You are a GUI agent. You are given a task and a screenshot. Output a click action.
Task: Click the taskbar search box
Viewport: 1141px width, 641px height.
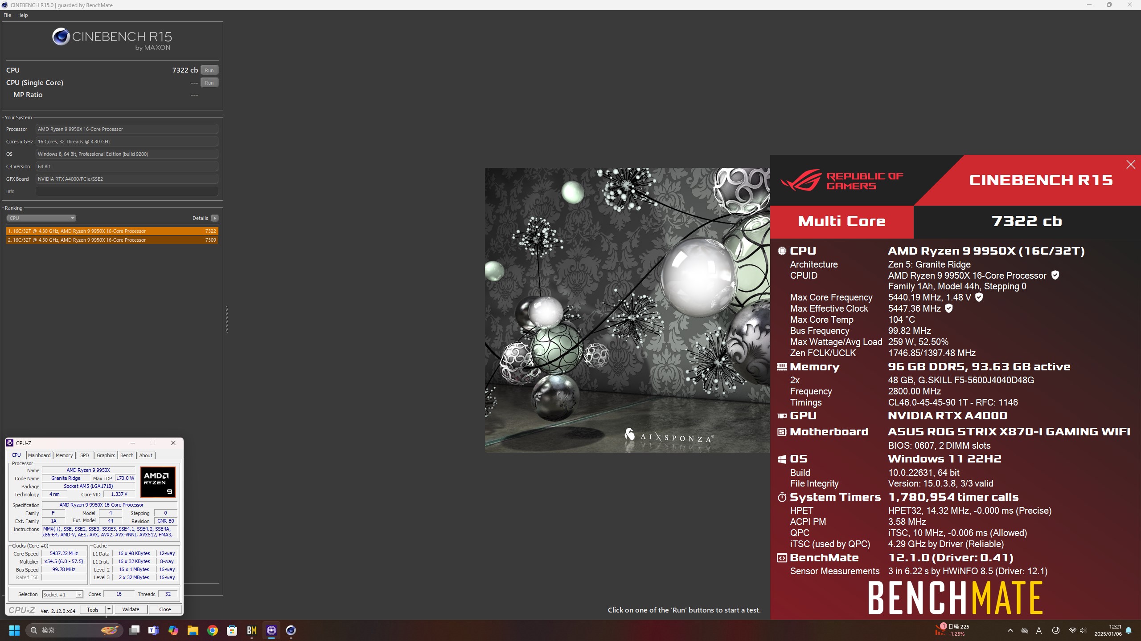point(74,630)
